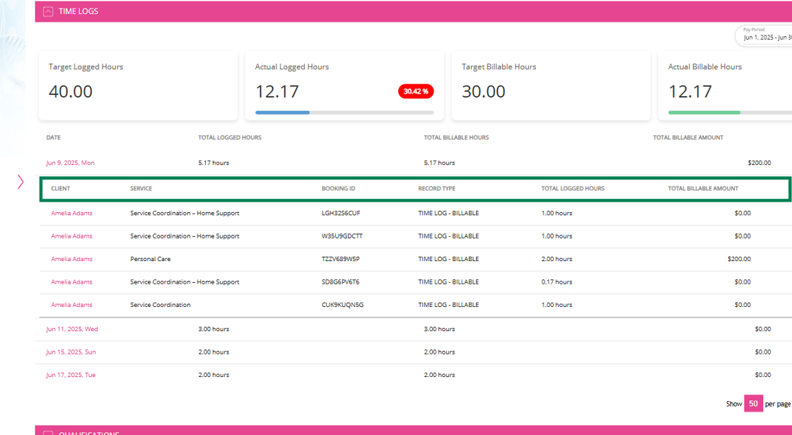The width and height of the screenshot is (792, 435).
Task: Click the 30.42 % red badge
Action: tap(416, 91)
